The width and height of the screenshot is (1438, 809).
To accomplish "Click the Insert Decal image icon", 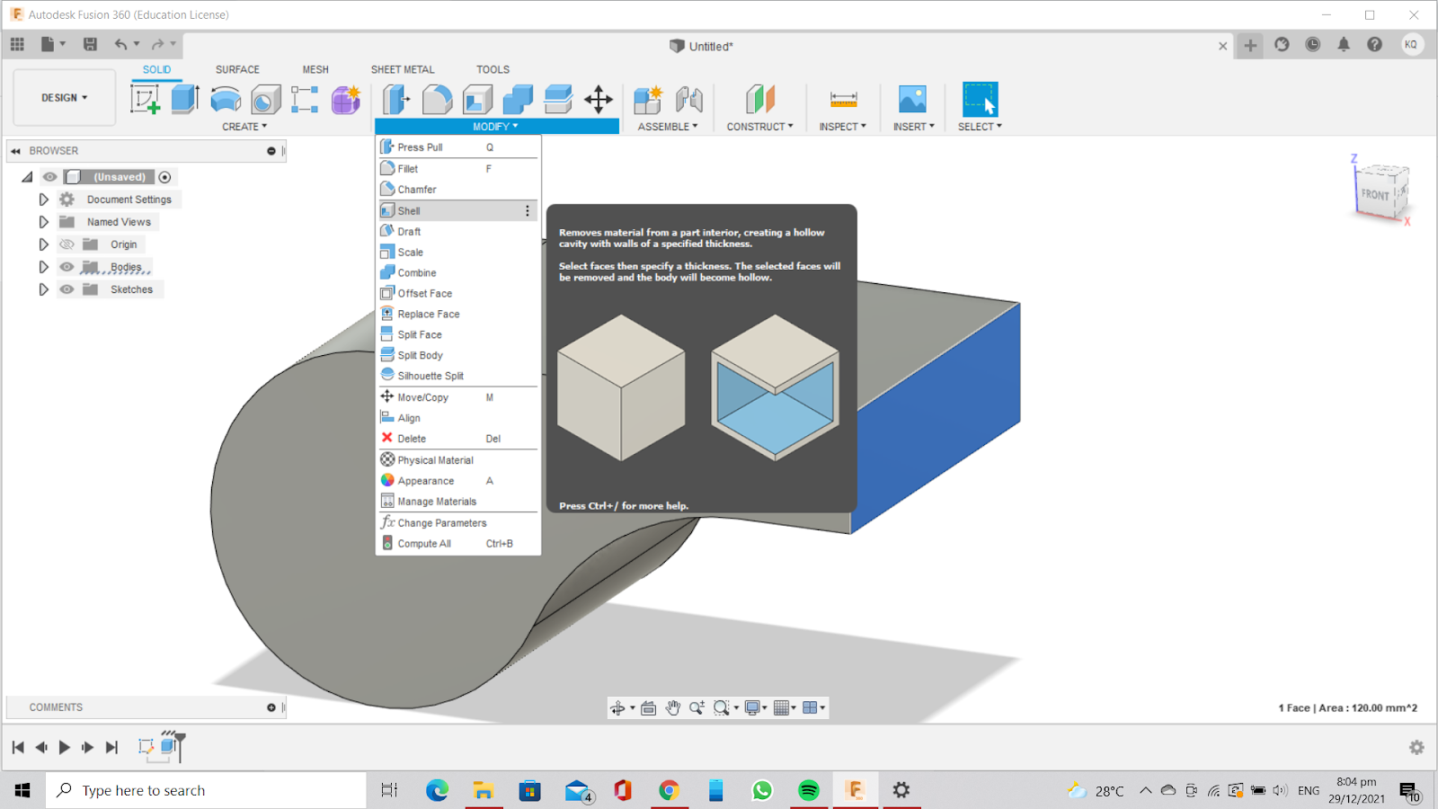I will click(912, 99).
